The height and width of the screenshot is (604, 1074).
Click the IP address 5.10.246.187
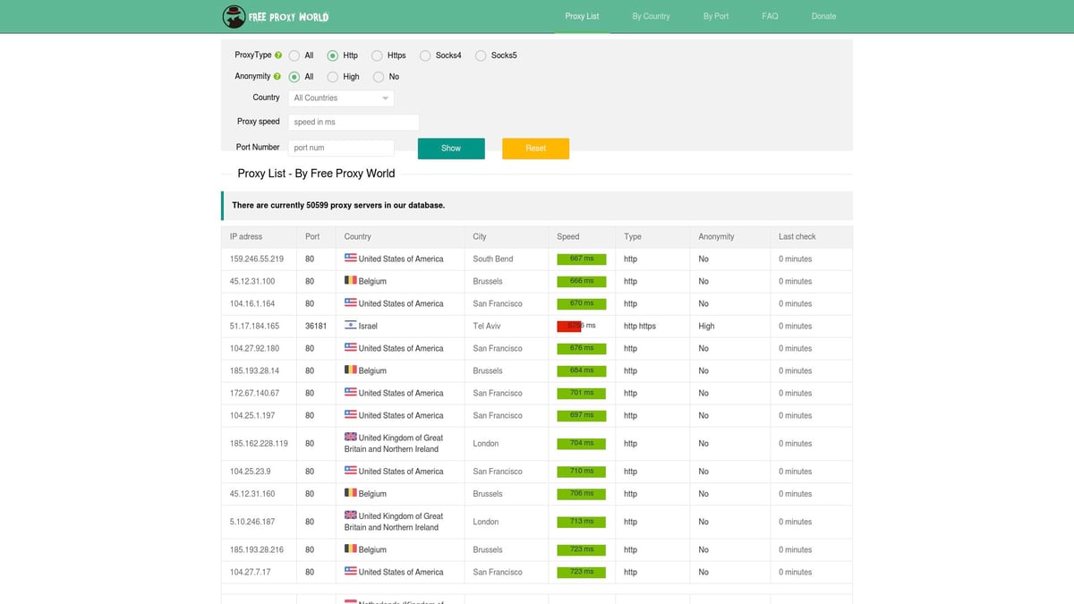pyautogui.click(x=252, y=522)
